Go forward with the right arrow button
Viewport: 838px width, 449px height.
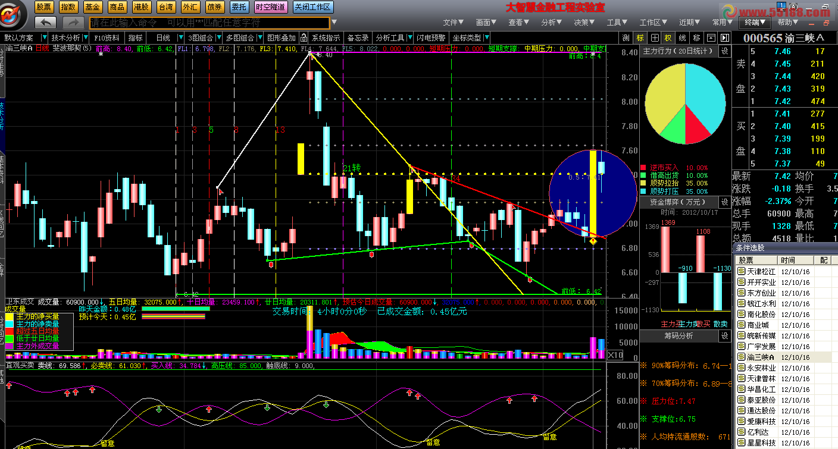(x=73, y=23)
